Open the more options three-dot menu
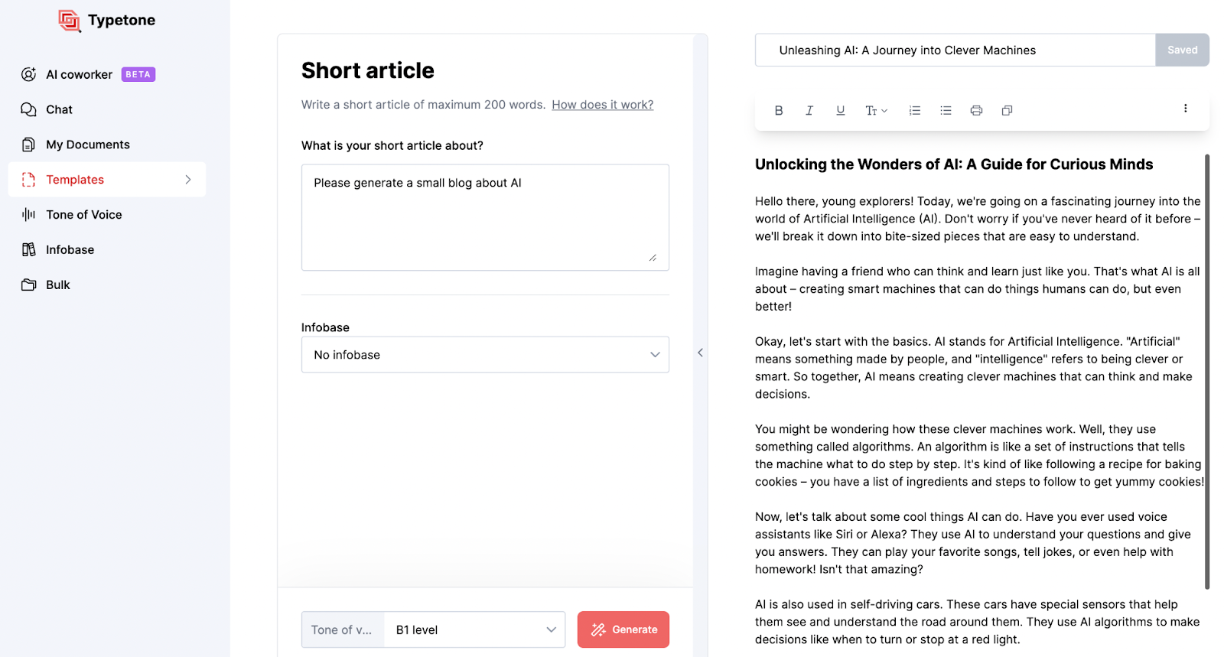Viewport: 1224px width, 657px height. [x=1186, y=108]
